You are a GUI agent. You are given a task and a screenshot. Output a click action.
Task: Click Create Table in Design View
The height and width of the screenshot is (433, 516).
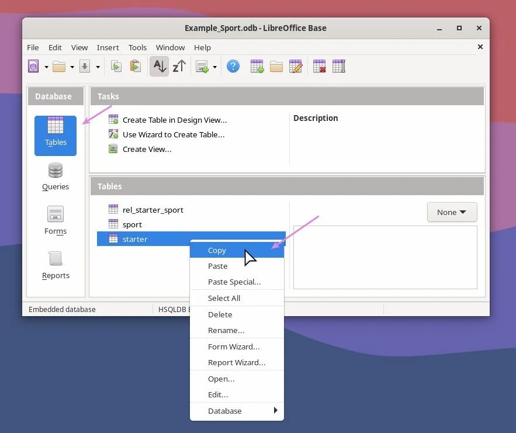point(175,120)
